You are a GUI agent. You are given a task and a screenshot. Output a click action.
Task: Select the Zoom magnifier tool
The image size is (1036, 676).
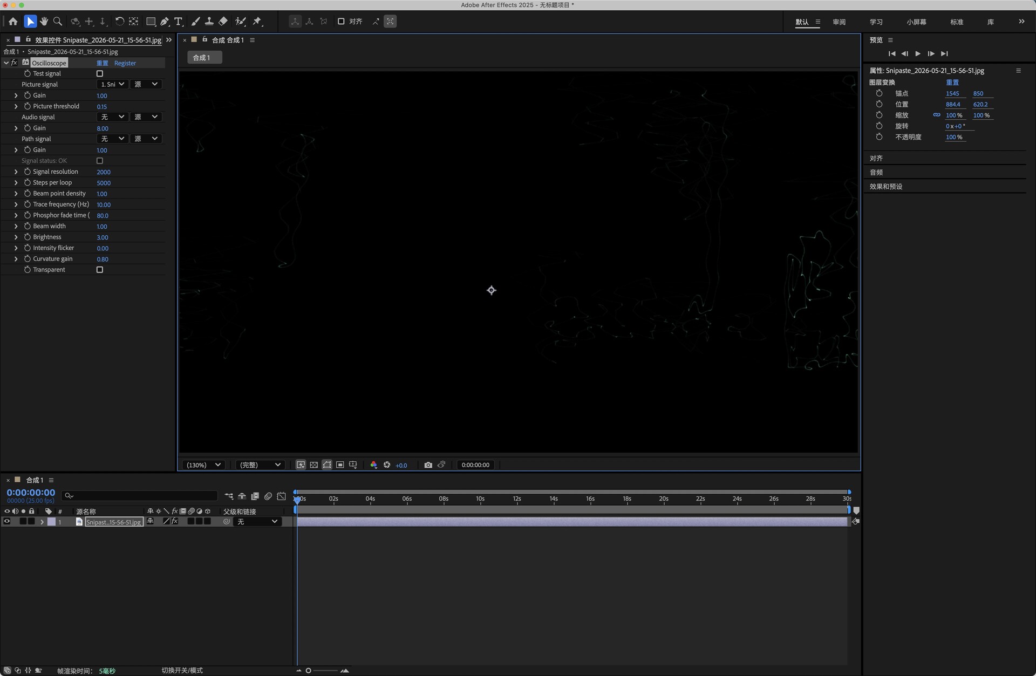58,22
